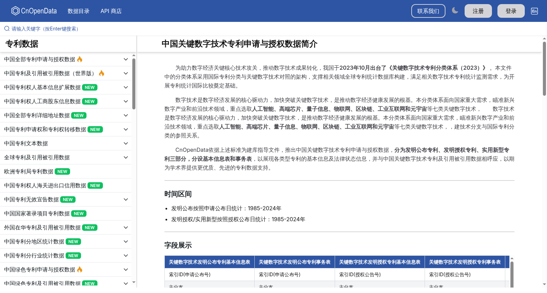The width and height of the screenshot is (547, 293).
Task: Expand 中国专利权人工商股东信息数据 chevron
Action: click(x=126, y=101)
